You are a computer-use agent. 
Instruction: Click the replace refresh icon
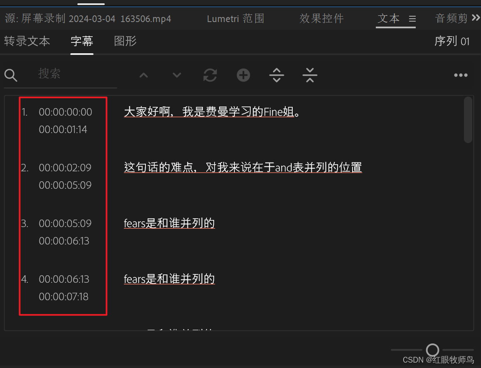[x=210, y=75]
